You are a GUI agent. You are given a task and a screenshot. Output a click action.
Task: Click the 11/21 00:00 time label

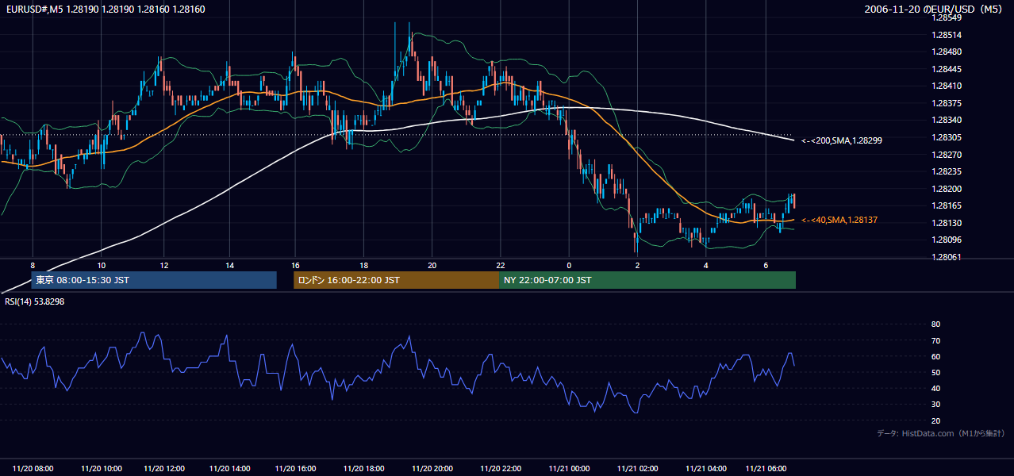(569, 469)
